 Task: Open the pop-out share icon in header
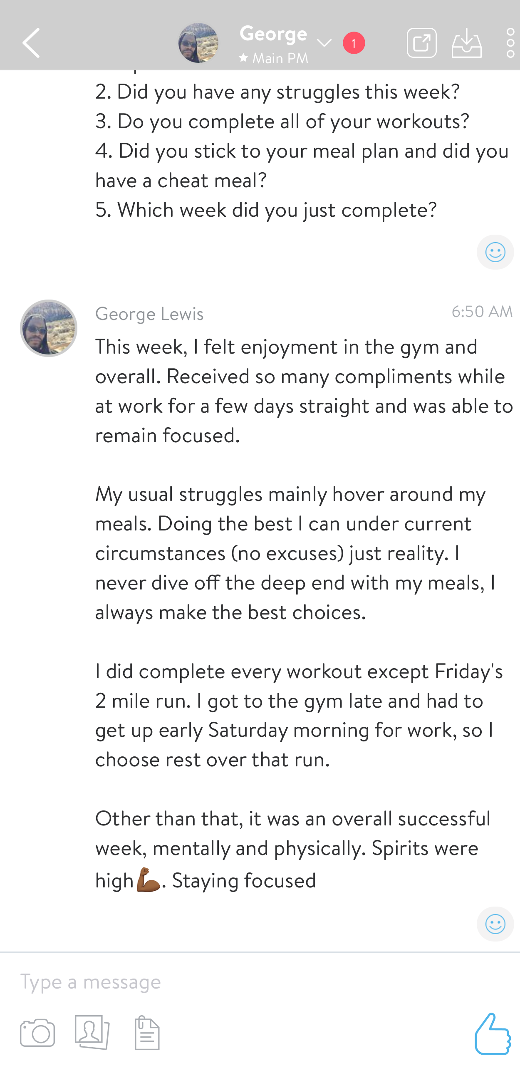pyautogui.click(x=421, y=43)
